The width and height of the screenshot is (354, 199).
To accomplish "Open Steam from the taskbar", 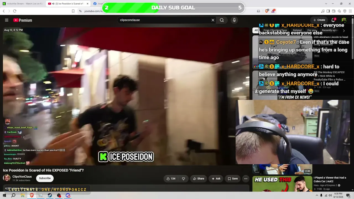I will coord(50,195).
